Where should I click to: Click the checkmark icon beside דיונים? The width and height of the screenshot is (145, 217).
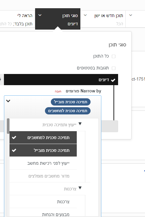pyautogui.click(x=113, y=80)
